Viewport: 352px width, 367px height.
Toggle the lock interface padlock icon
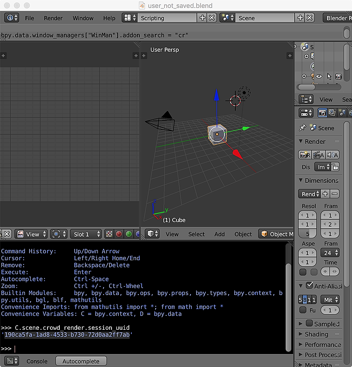point(336,167)
